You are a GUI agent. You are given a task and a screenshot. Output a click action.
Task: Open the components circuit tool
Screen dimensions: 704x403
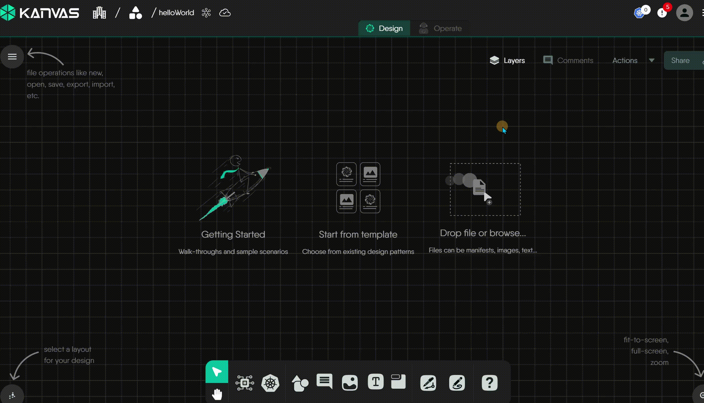(x=244, y=383)
